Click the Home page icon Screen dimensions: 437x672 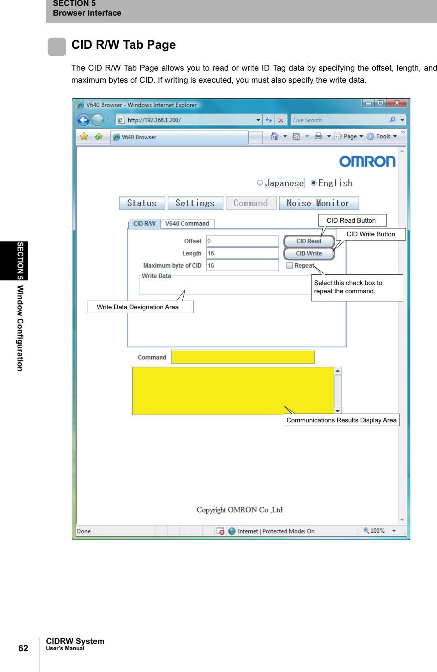[274, 137]
